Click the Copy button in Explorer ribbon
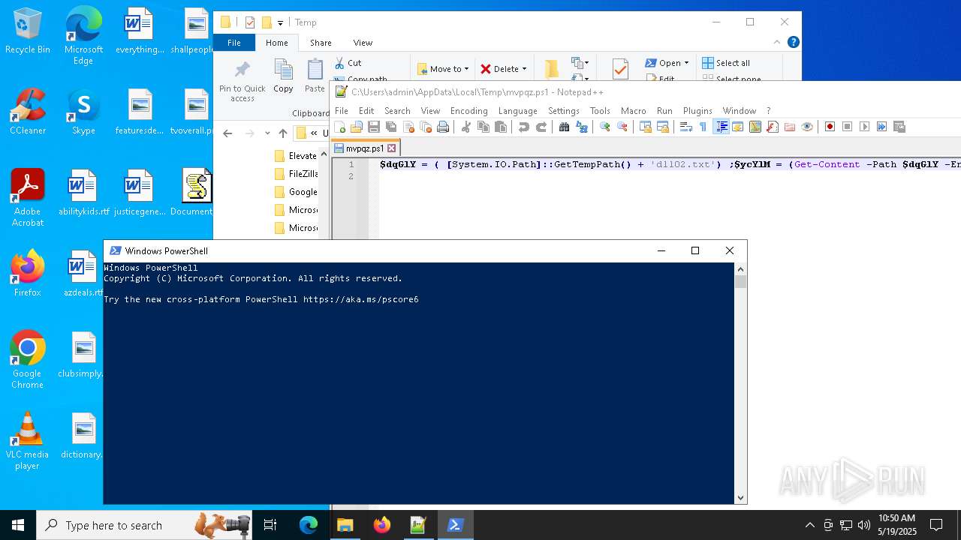 pos(283,76)
